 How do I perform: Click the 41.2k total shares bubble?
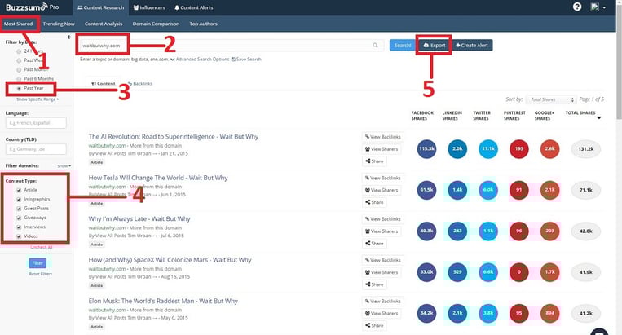[x=586, y=313]
